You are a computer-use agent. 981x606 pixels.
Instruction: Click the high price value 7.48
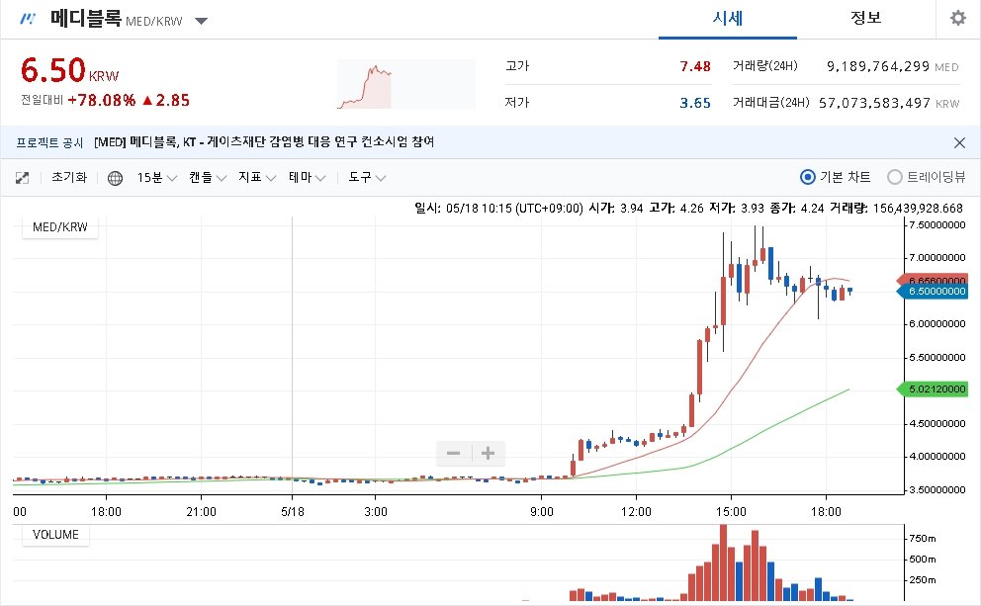coord(695,66)
